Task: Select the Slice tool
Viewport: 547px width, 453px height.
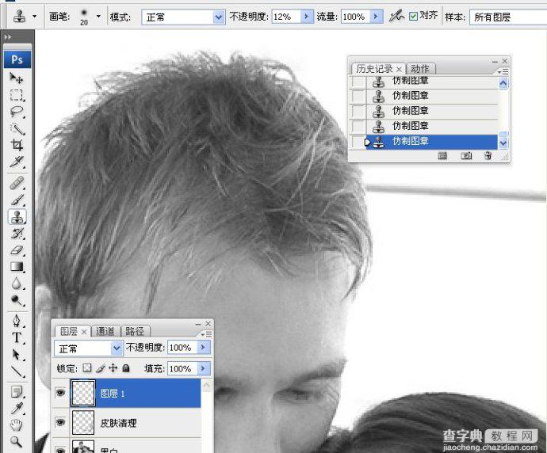Action: click(x=17, y=162)
